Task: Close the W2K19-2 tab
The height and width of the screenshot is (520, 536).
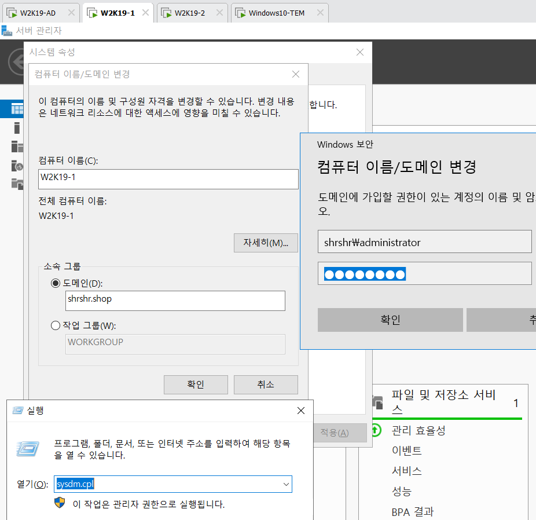Action: point(220,13)
